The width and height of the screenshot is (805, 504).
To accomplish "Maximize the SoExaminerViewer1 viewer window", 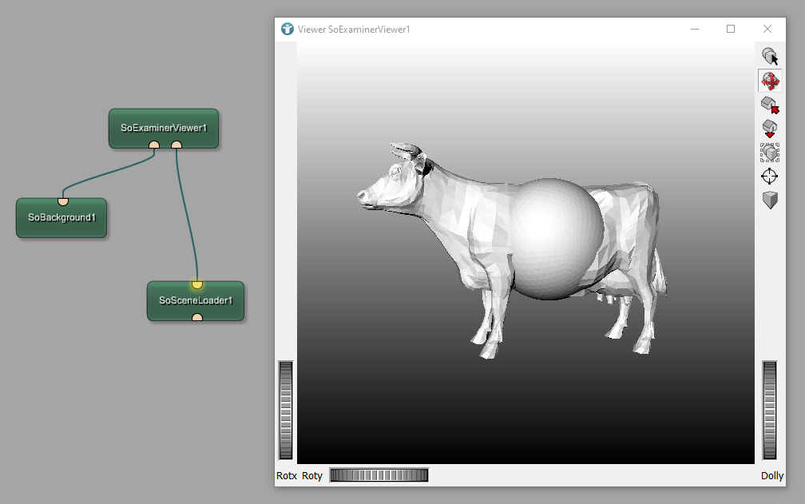I will coord(730,29).
